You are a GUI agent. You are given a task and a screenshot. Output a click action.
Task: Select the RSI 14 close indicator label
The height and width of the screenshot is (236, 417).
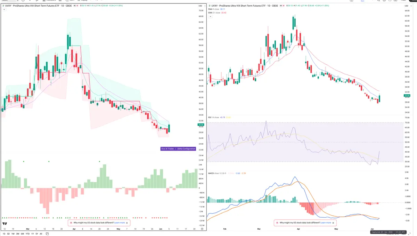point(214,117)
